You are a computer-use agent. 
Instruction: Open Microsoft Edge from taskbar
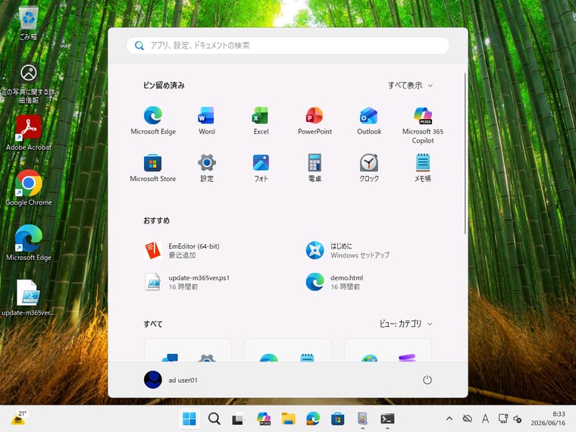(x=313, y=419)
